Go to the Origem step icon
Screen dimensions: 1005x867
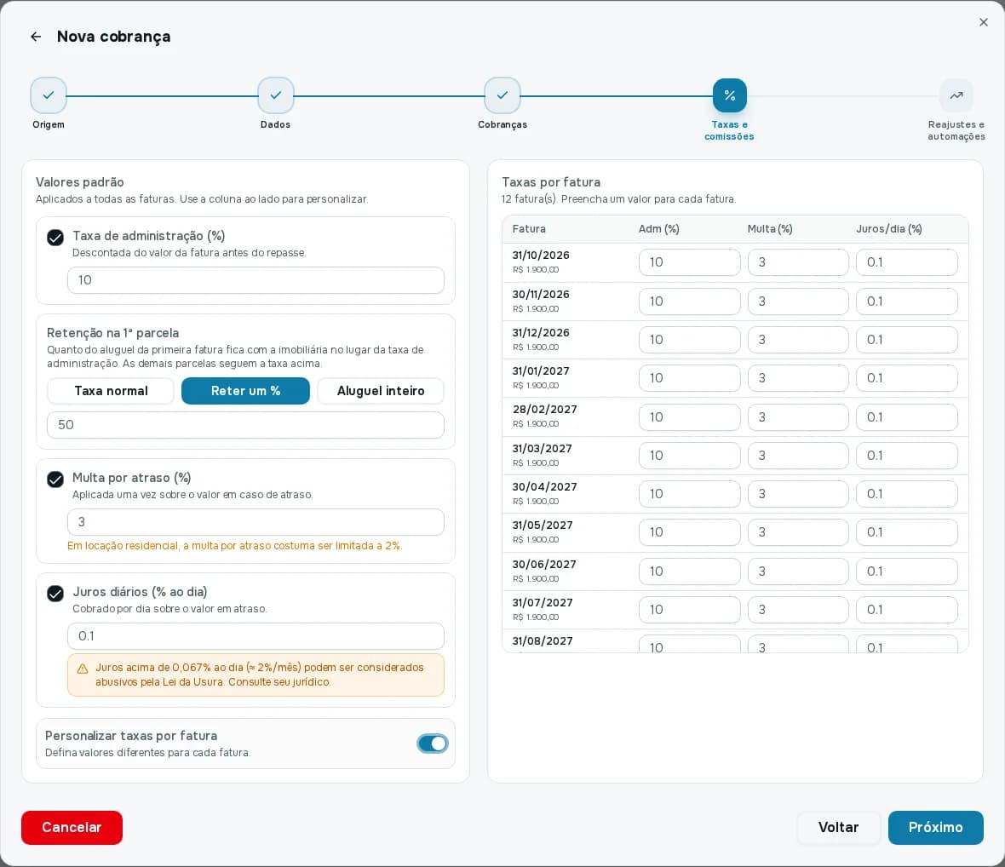click(48, 95)
